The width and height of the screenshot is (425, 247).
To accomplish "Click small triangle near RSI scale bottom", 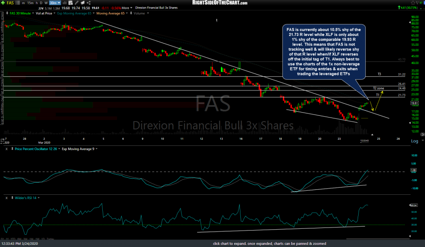I will click(410, 236).
